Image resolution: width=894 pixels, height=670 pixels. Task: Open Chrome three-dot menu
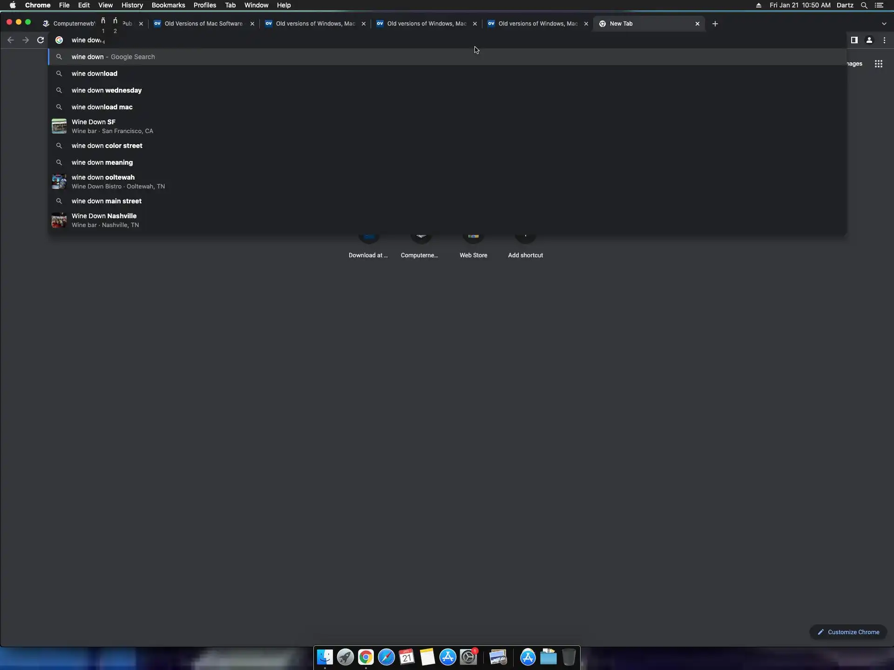(x=884, y=40)
